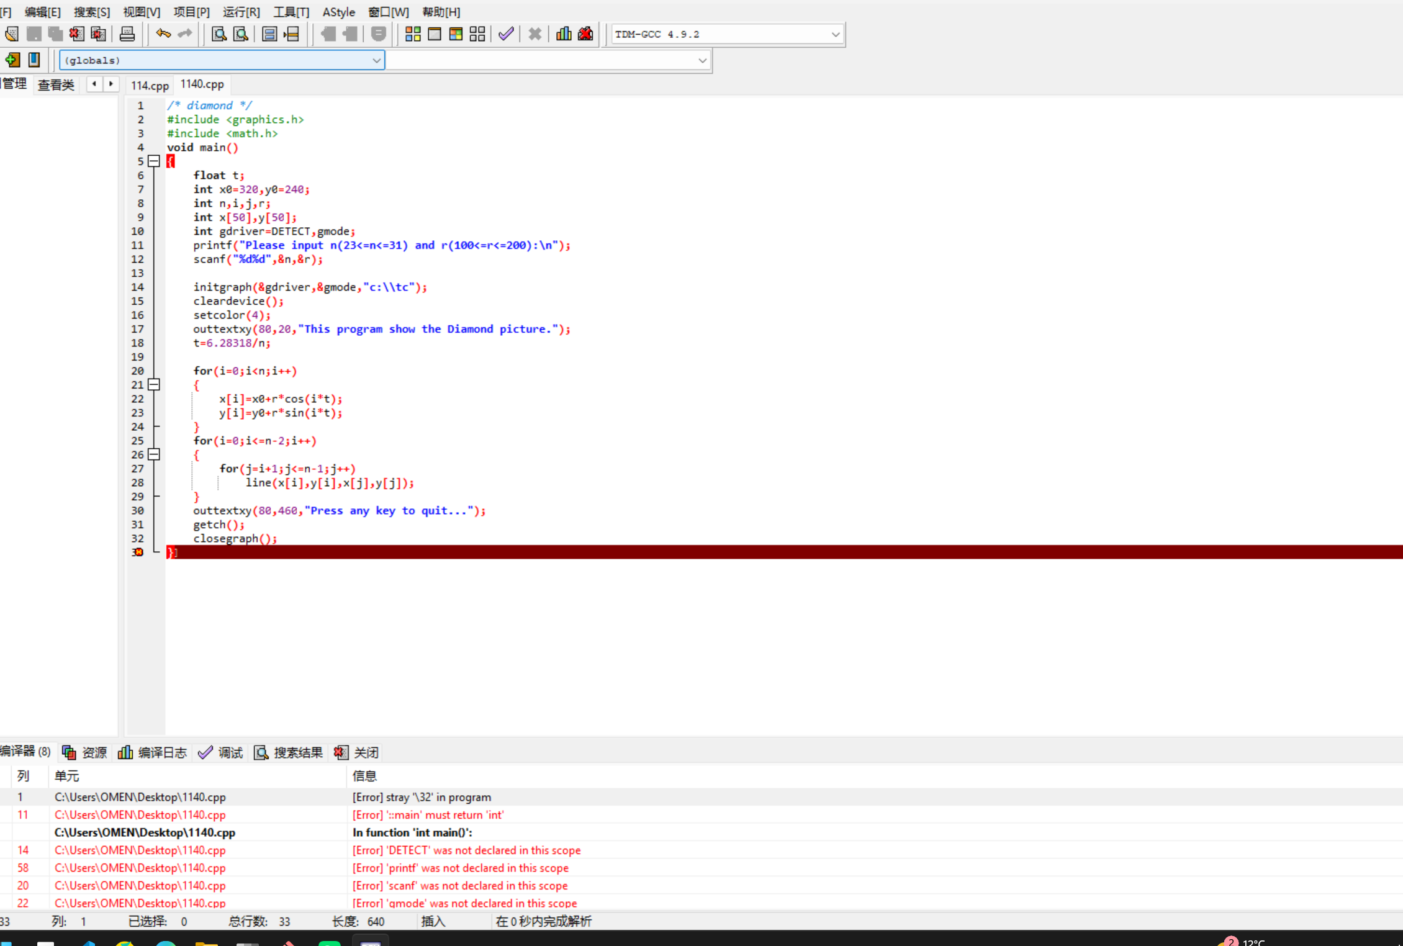Click the Close File toolbar icon
This screenshot has width=1403, height=946.
tap(76, 34)
